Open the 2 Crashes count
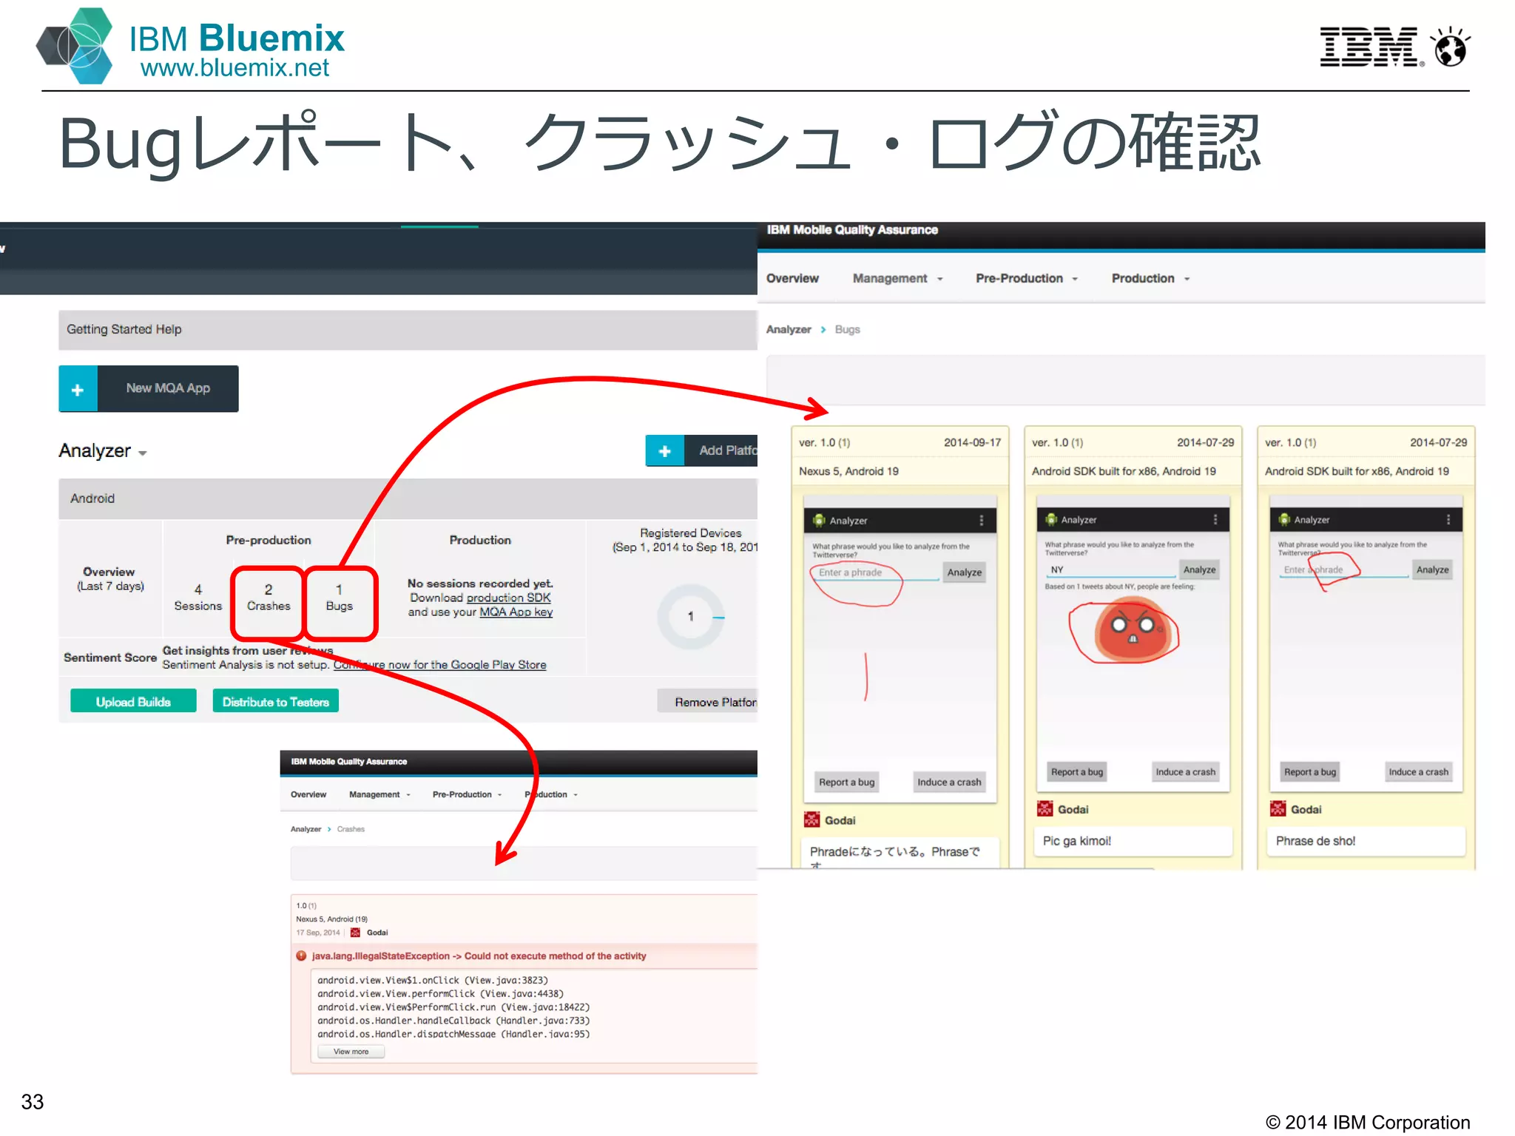Screen dimensions: 1515x1136 click(x=269, y=598)
